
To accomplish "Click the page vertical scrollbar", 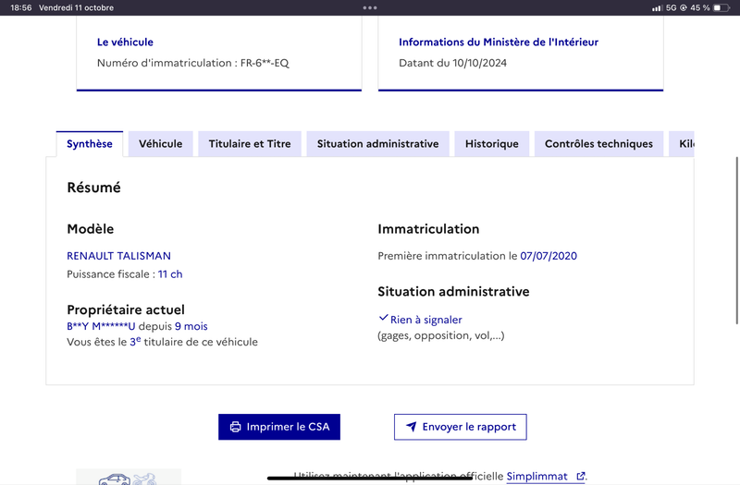I will 736,240.
